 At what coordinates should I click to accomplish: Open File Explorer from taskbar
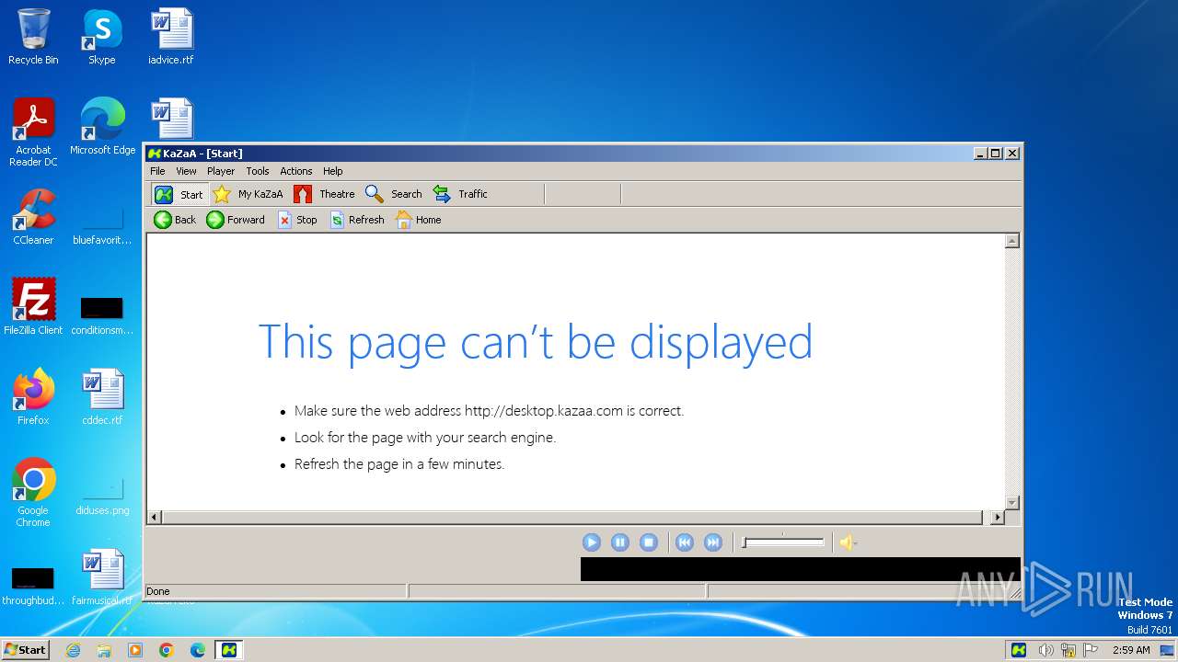[104, 650]
